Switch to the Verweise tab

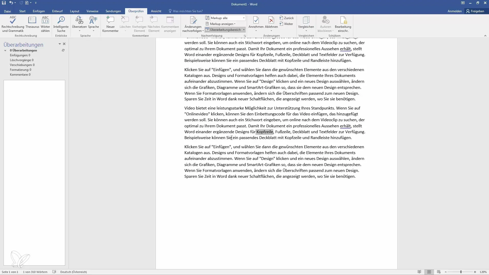[92, 11]
